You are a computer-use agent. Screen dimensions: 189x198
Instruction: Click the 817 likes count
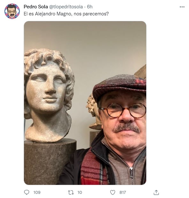coord(123,193)
